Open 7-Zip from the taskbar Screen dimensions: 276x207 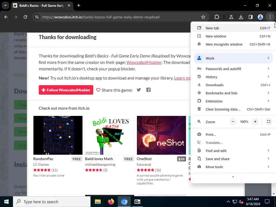(137, 202)
